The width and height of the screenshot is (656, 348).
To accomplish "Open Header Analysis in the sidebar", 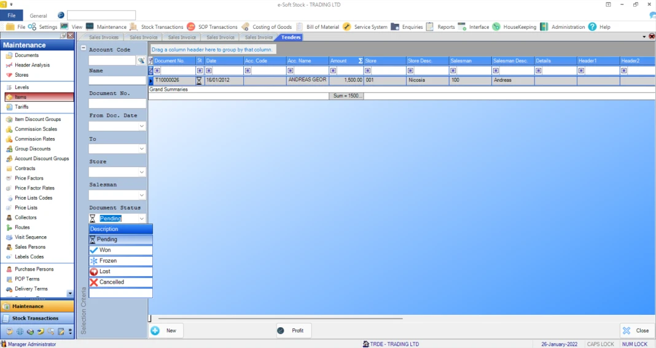I will pyautogui.click(x=32, y=65).
